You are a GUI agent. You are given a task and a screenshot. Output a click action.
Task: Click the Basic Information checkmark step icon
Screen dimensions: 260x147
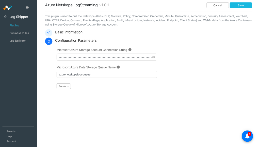pos(49,32)
